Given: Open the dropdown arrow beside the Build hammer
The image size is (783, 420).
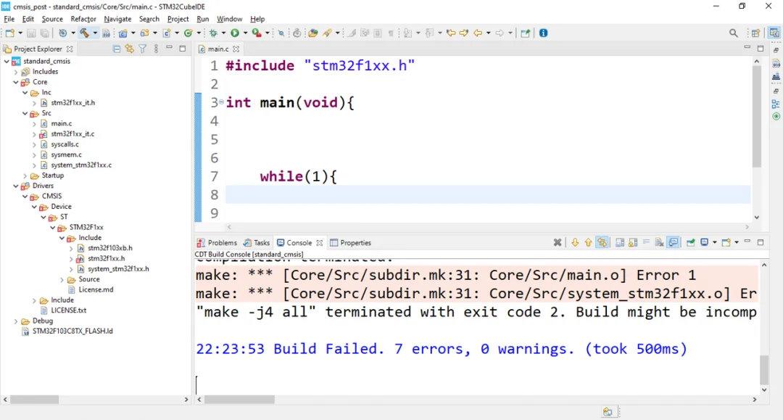Looking at the screenshot, I should (x=95, y=33).
